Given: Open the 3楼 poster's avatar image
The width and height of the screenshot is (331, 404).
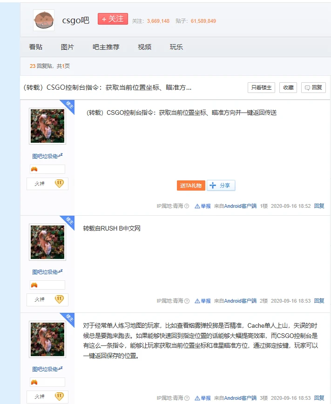Looking at the screenshot, I should [47, 339].
